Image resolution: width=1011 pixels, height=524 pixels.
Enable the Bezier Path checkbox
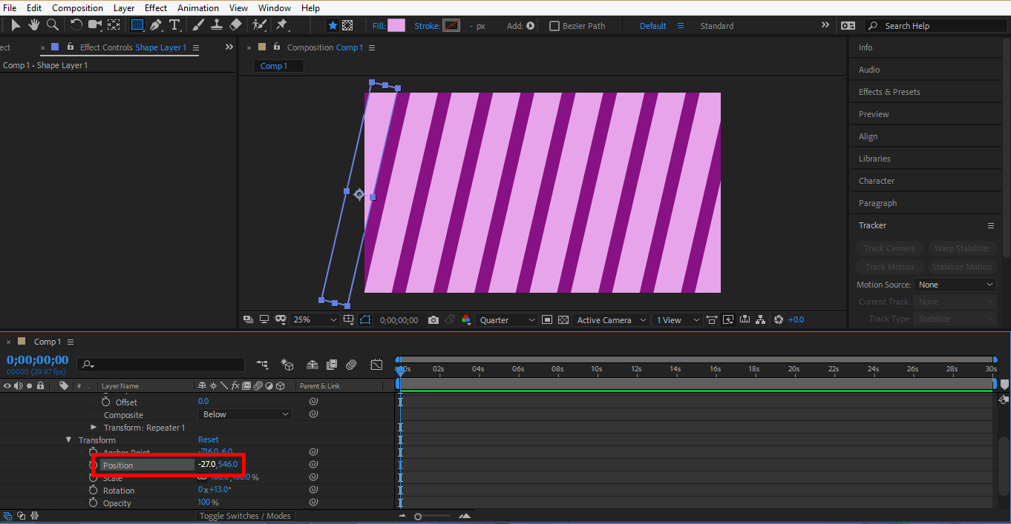[554, 26]
